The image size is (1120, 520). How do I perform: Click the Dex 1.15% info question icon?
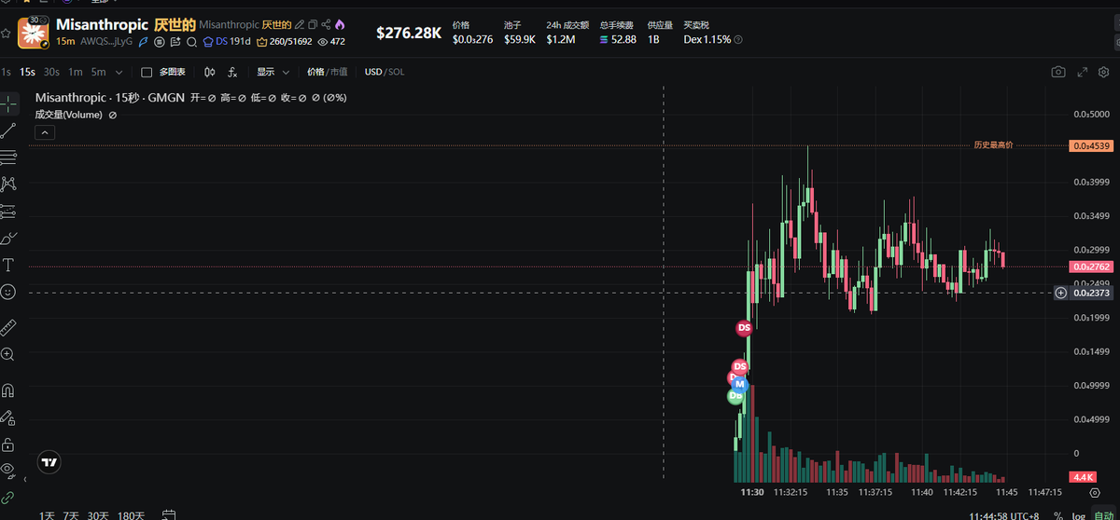point(739,40)
